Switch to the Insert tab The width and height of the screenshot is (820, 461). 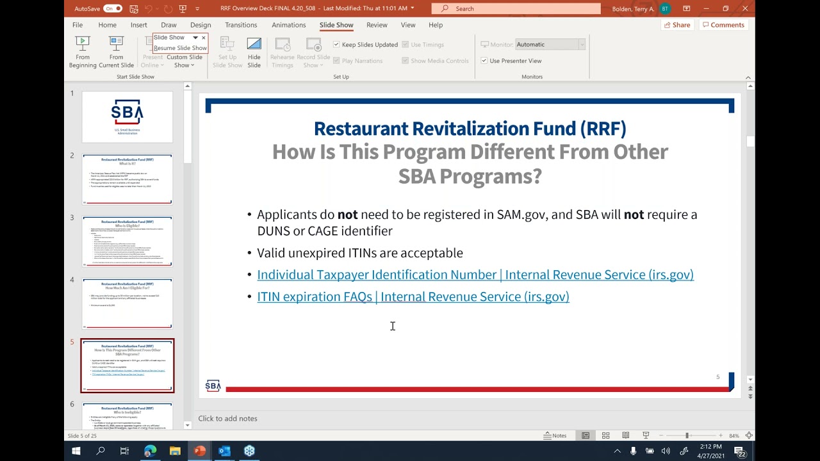point(139,25)
